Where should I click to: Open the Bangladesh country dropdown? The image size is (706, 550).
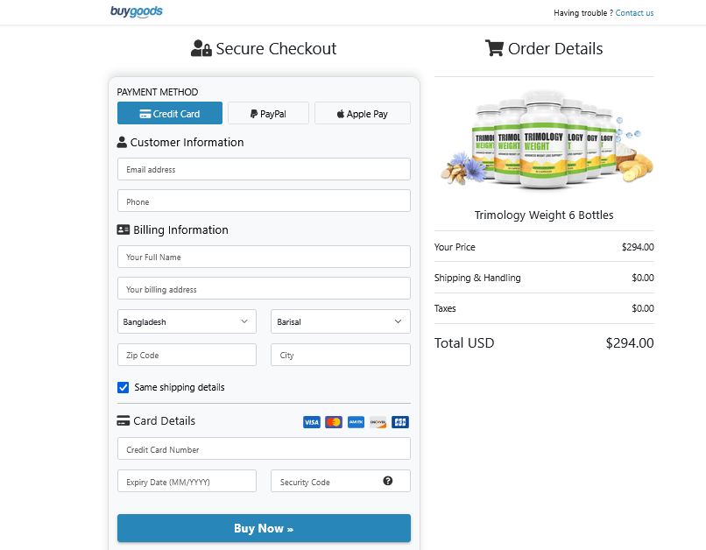pyautogui.click(x=187, y=321)
